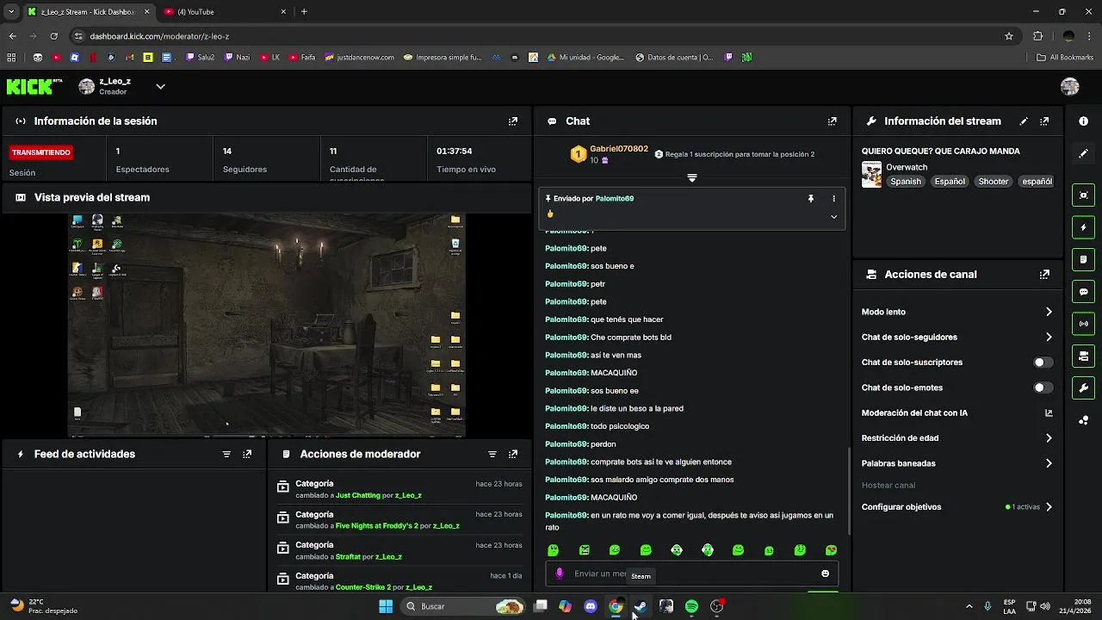
Task: Open pinned message three-dot options
Action: click(833, 199)
